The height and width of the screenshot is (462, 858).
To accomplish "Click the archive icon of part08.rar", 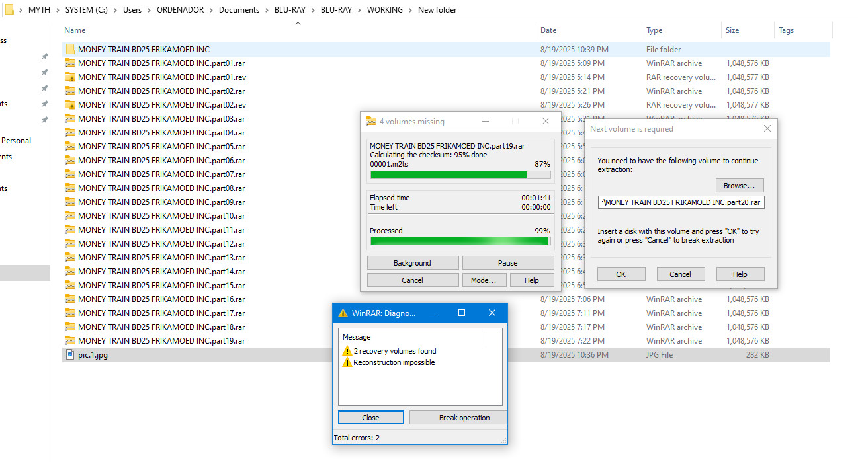I will (x=70, y=188).
